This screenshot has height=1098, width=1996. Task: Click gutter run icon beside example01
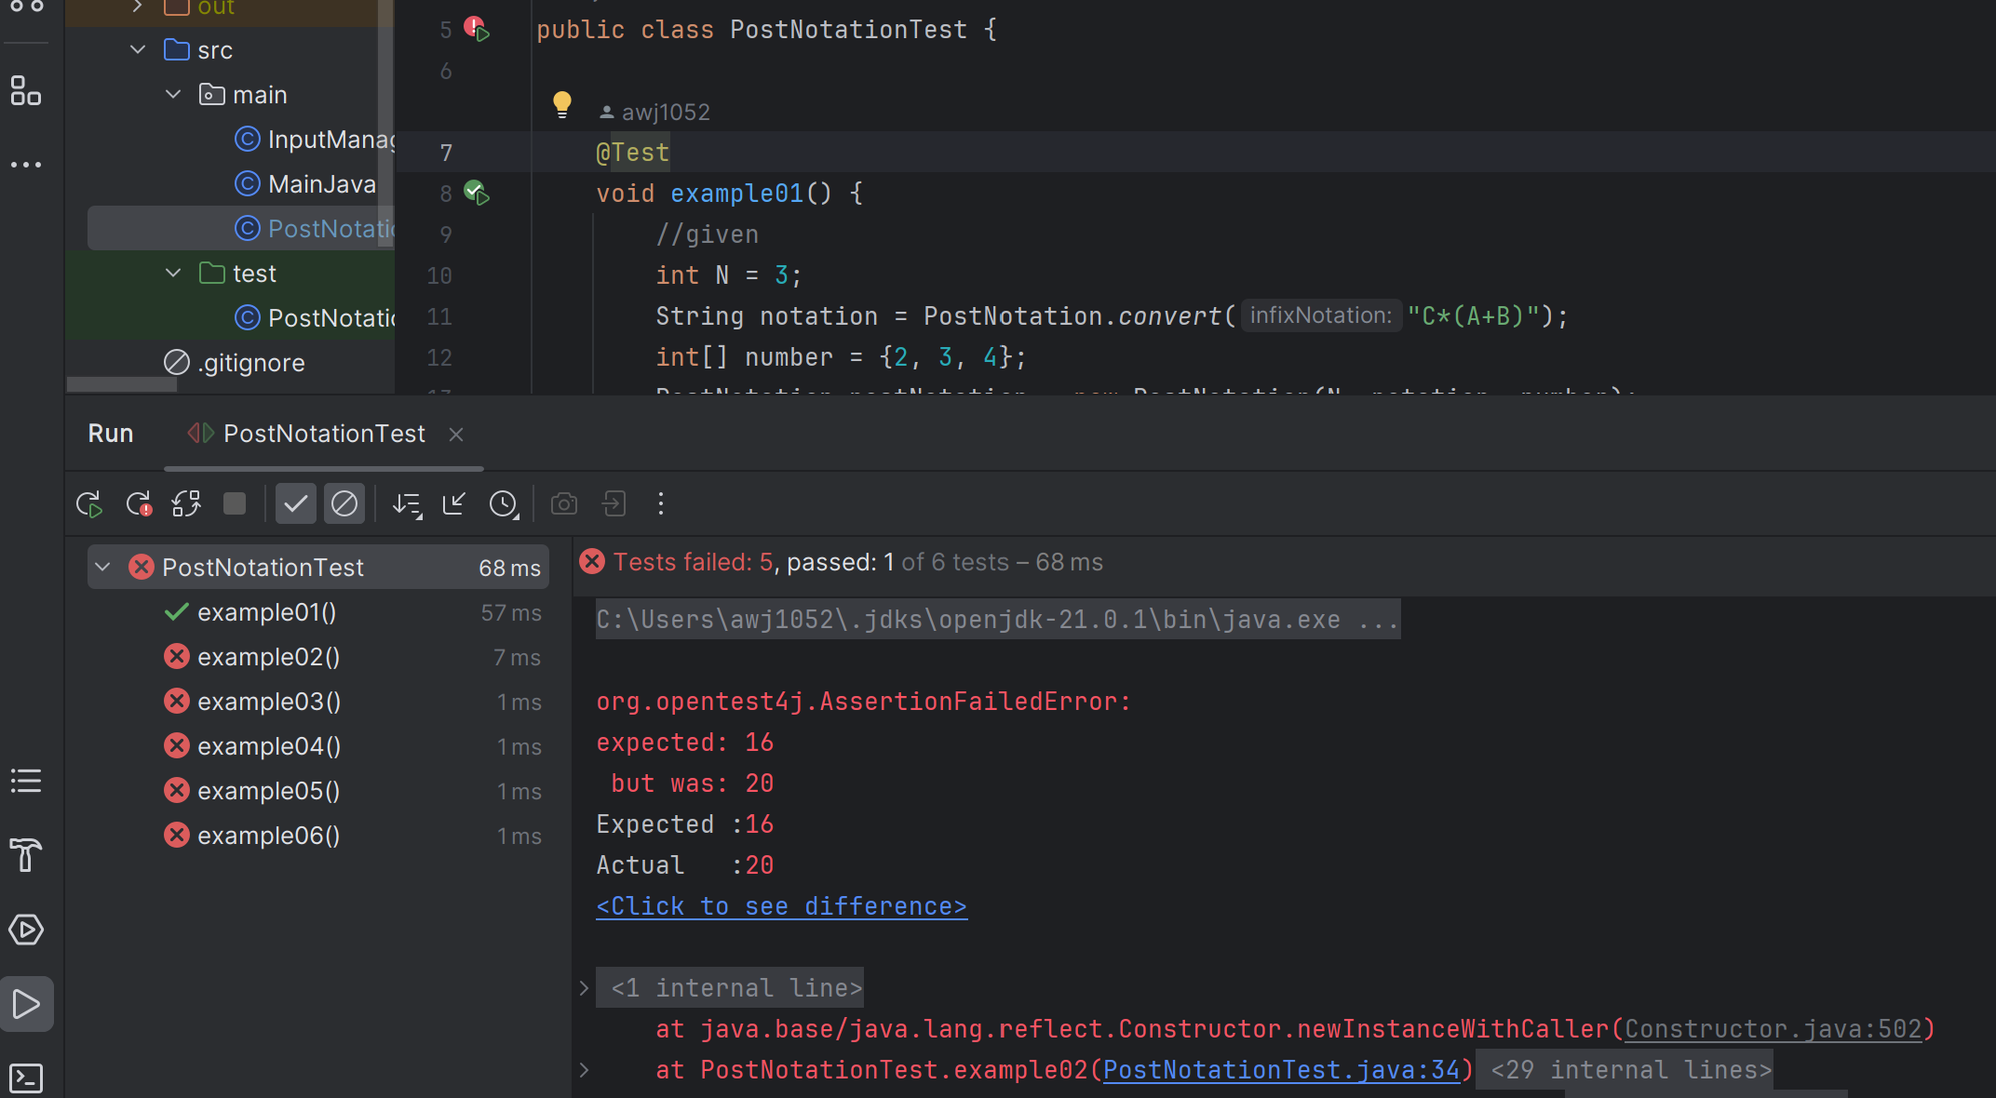478,194
